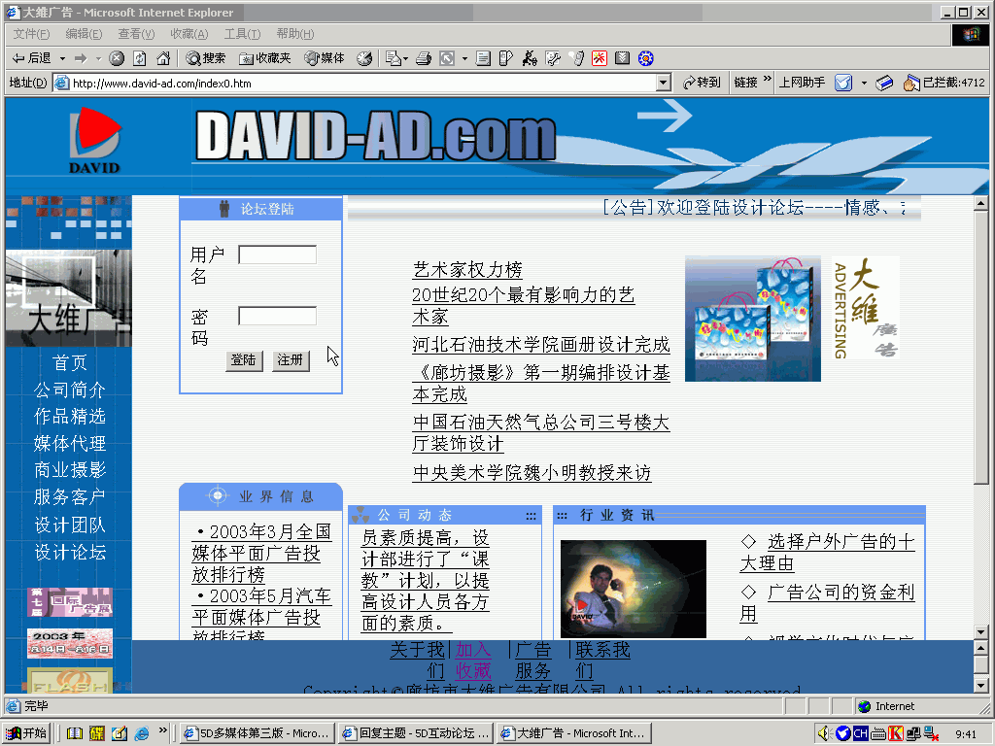The image size is (995, 746).
Task: Click the Print toolbar icon
Action: point(424,58)
